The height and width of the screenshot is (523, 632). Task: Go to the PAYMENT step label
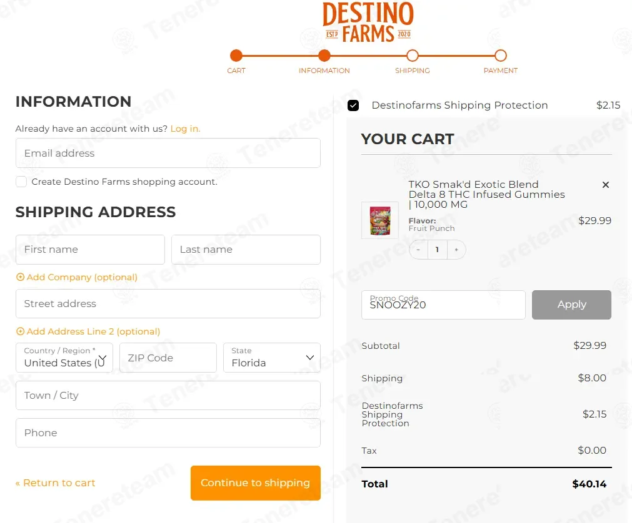click(501, 71)
